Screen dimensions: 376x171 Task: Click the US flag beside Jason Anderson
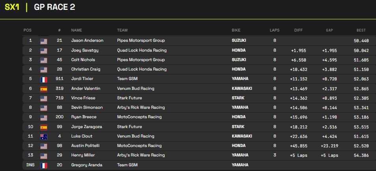43,41
